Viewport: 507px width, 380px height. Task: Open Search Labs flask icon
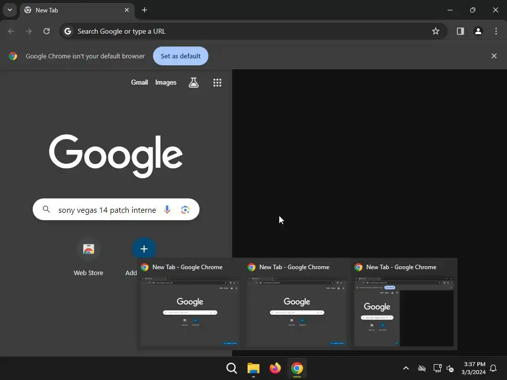(194, 83)
